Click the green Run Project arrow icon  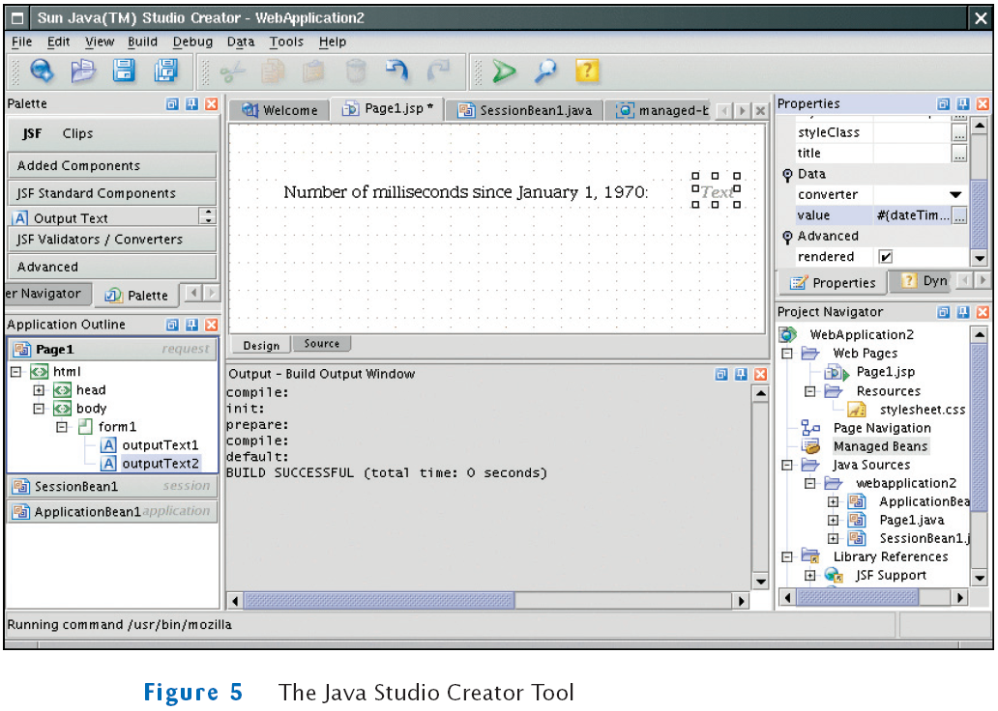[503, 71]
